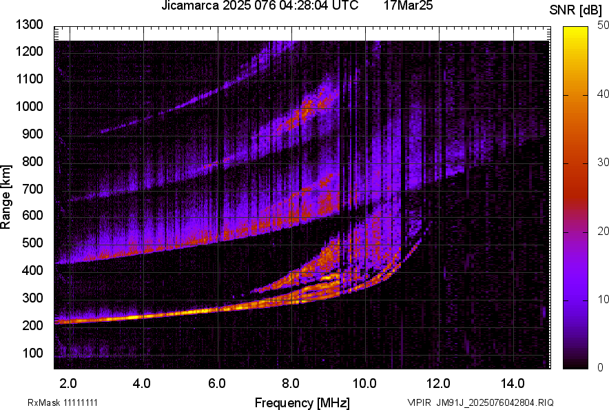Click frequency tick label '14.0'
Screen dimensions: 609x410
(513, 384)
